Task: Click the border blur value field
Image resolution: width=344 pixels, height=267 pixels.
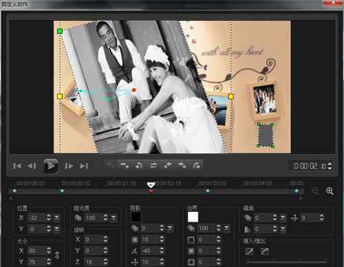Action: [206, 250]
